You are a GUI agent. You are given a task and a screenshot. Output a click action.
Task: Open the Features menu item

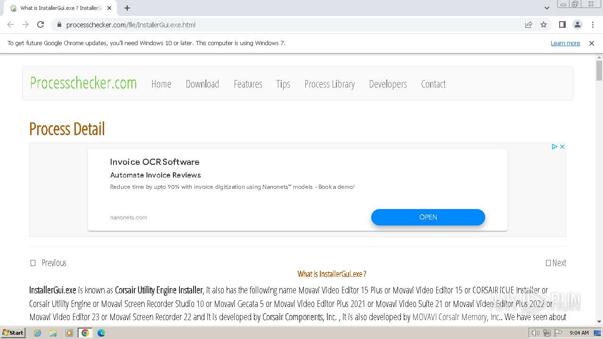[248, 84]
